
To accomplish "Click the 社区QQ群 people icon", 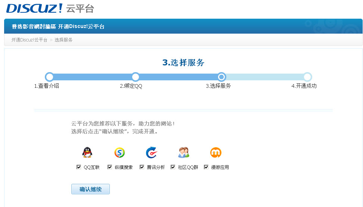I will pos(184,152).
